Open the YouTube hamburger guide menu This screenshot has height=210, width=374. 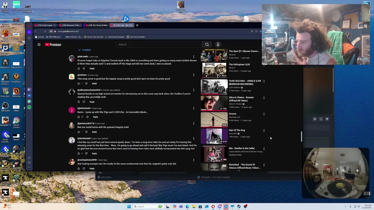click(39, 45)
